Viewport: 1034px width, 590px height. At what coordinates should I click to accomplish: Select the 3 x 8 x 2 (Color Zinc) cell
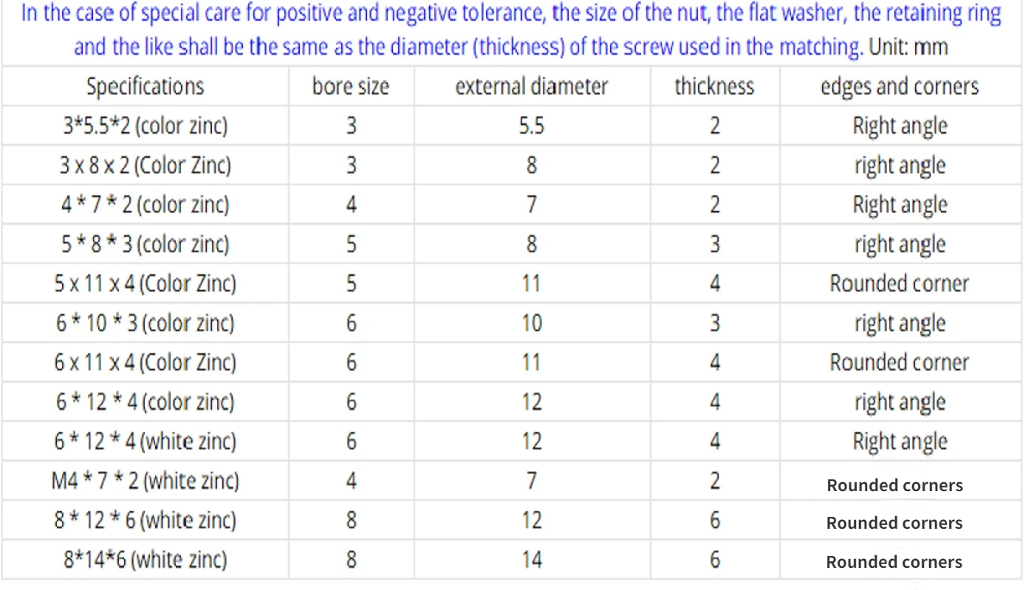pyautogui.click(x=145, y=165)
